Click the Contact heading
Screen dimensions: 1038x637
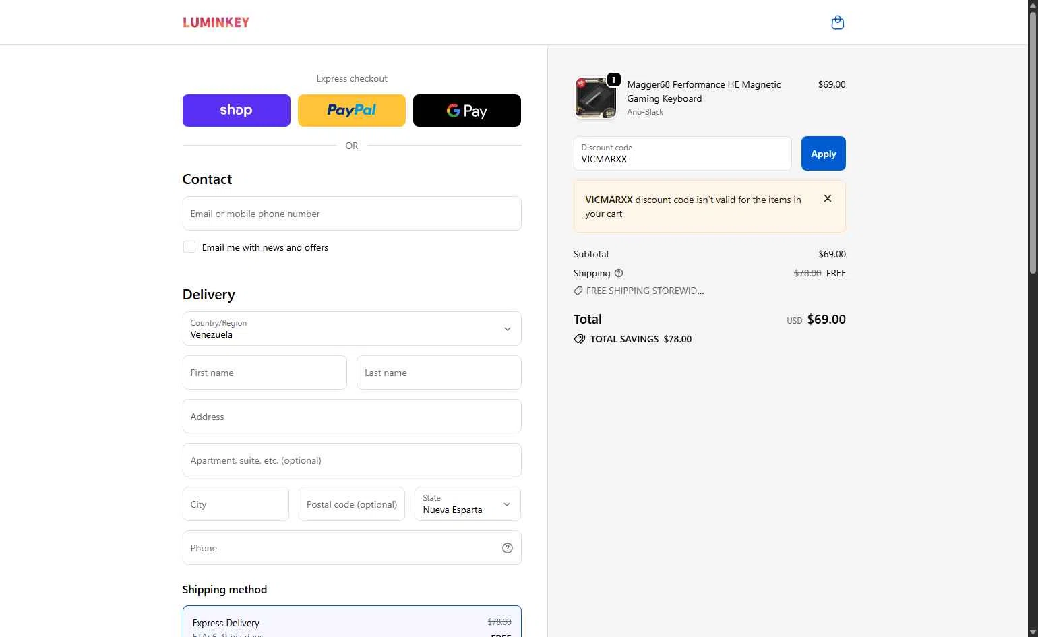[x=207, y=179]
